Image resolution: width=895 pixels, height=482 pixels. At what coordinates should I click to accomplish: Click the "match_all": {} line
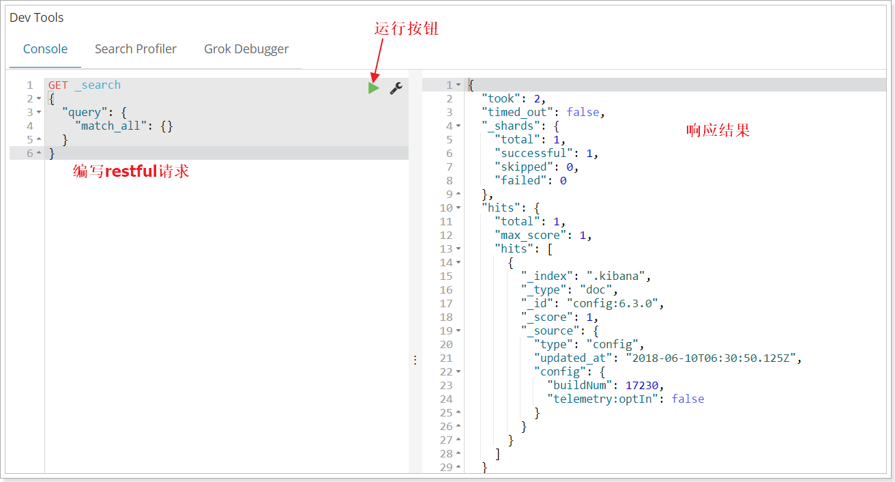124,126
